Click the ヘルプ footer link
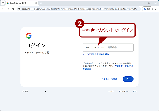 click(x=111, y=91)
